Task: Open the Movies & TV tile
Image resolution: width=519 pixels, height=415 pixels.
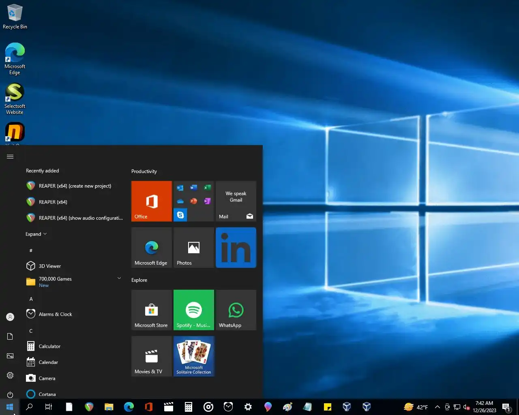Action: (x=152, y=356)
